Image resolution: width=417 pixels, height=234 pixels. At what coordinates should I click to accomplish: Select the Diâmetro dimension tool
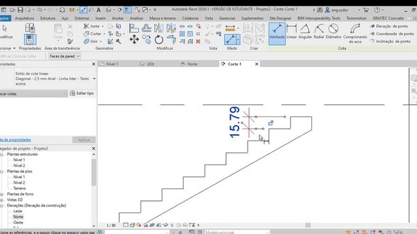333,32
